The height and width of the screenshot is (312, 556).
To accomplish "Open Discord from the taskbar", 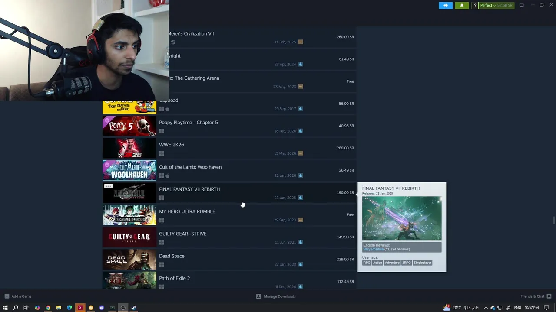I will [x=102, y=308].
